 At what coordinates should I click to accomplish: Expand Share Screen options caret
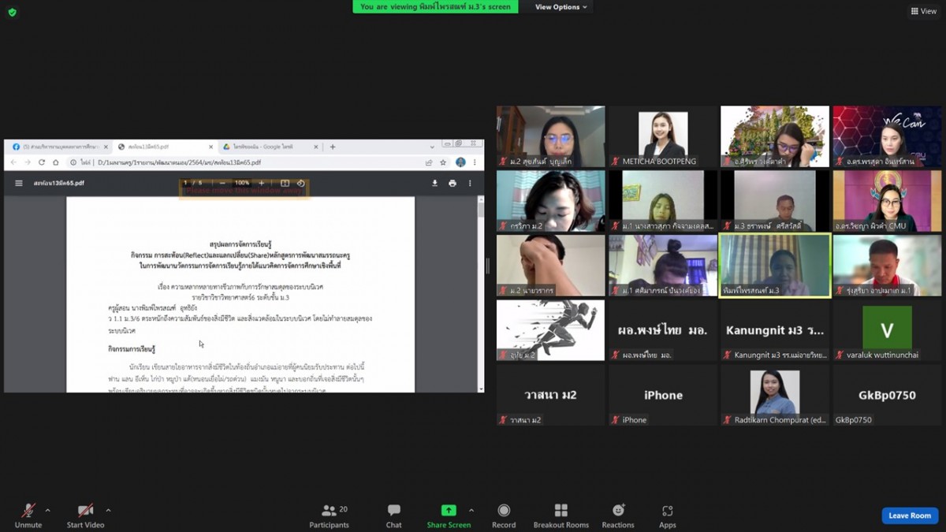pyautogui.click(x=471, y=511)
